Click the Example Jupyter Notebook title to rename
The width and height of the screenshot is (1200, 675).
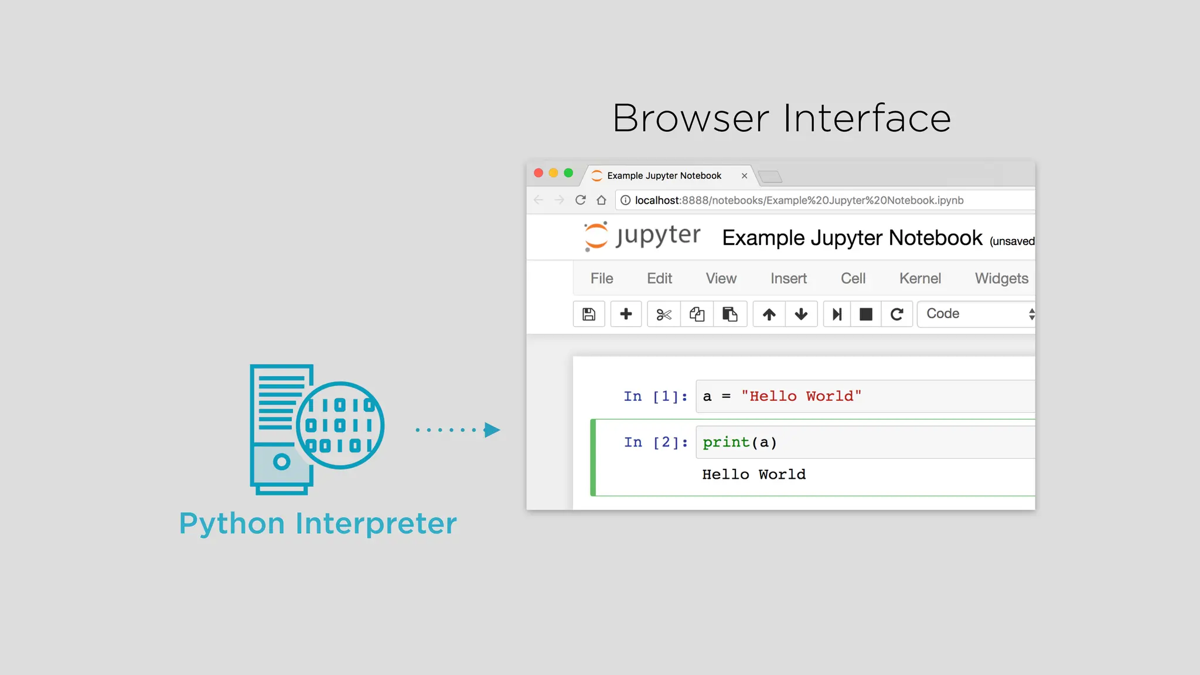852,238
